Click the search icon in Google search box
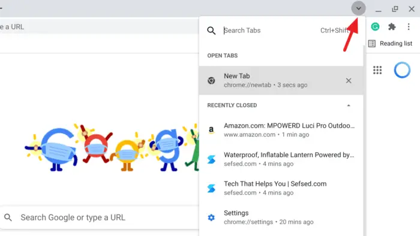 click(x=8, y=217)
